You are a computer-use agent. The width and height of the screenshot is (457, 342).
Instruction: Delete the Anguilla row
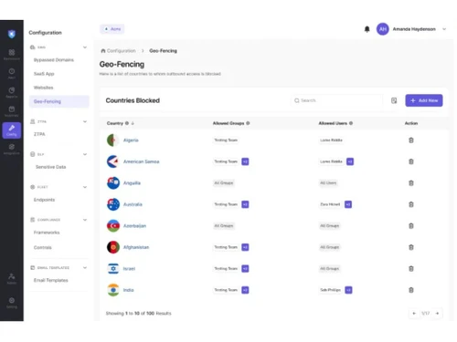(x=411, y=183)
